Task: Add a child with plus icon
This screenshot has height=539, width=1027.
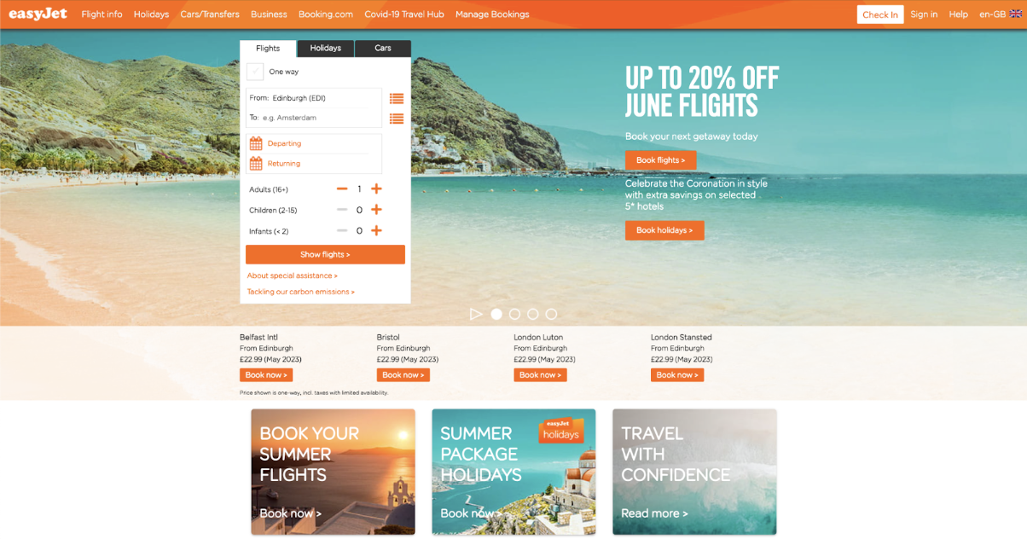Action: tap(376, 210)
